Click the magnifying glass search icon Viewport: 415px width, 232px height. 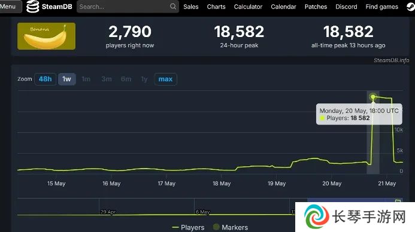(x=173, y=7)
